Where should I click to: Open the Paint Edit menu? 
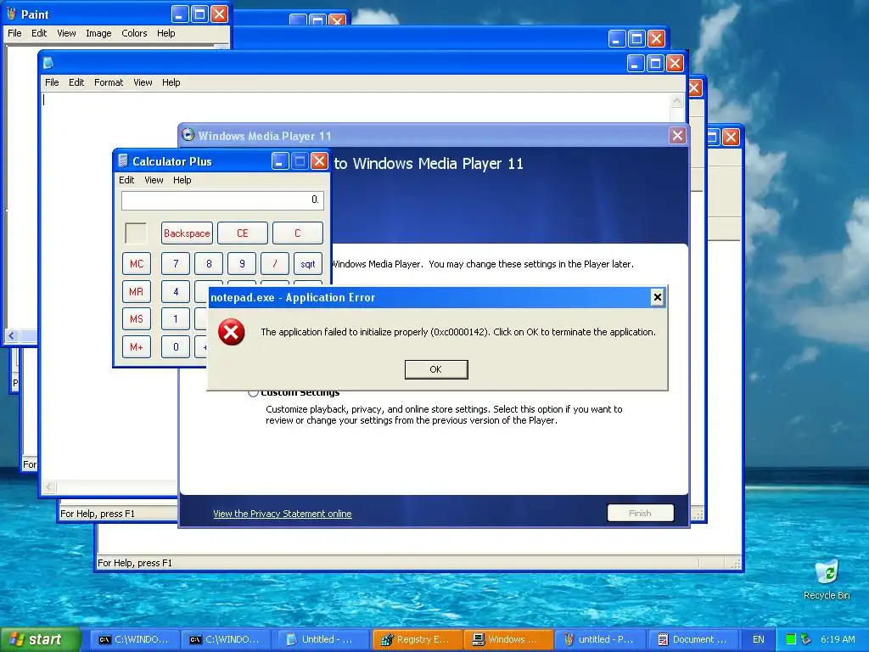tap(39, 33)
